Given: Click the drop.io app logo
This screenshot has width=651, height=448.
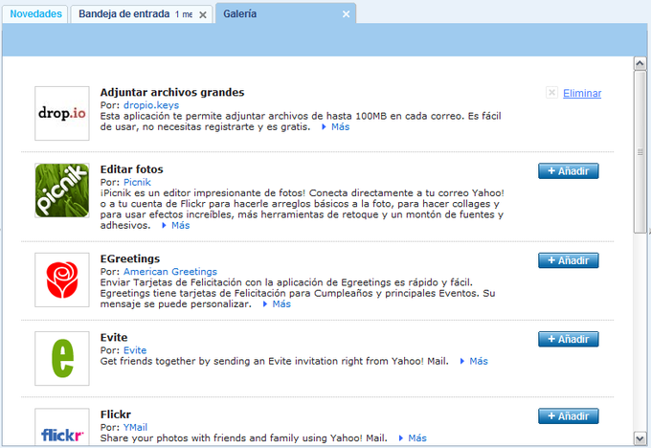Looking at the screenshot, I should [x=62, y=113].
